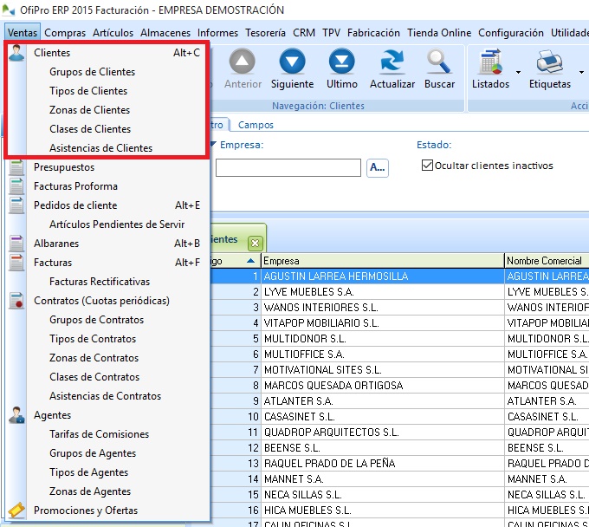Viewport: 589px width, 527px height.
Task: Choose Grupos de Clientes submenu item
Action: pos(92,72)
